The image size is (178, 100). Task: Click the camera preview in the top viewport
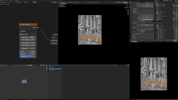(90, 30)
